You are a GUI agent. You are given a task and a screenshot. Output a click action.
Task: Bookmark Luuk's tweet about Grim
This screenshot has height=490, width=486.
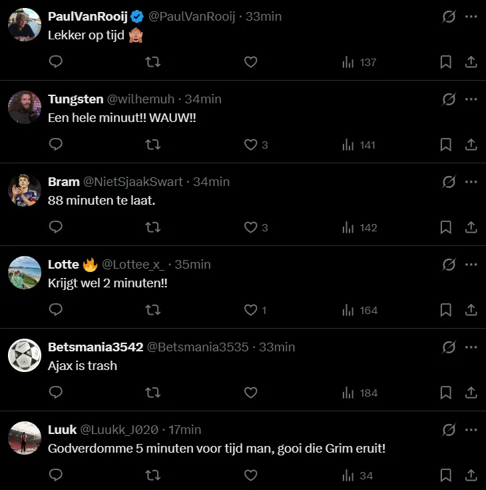pyautogui.click(x=446, y=475)
